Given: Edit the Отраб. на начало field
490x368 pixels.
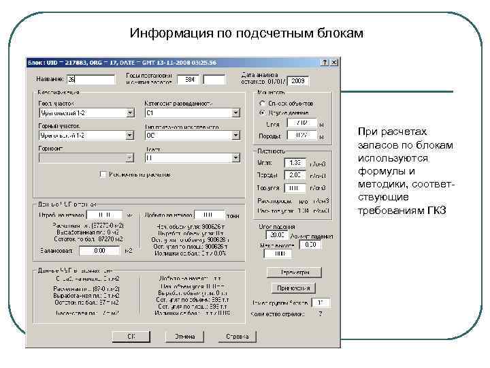Looking at the screenshot, I should [x=104, y=215].
